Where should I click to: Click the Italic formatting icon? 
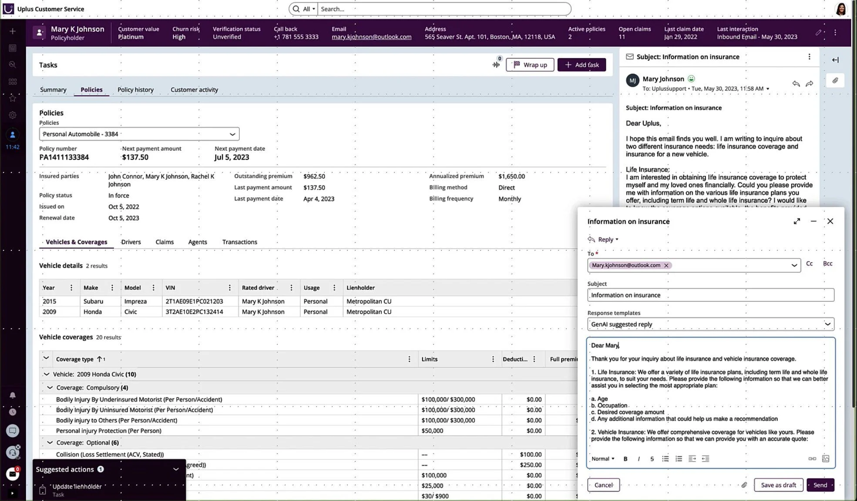coord(639,459)
